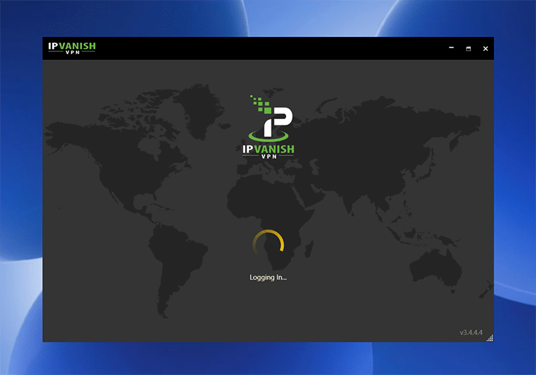The height and width of the screenshot is (375, 536).
Task: Click the green pixel squares above the P emblem
Action: (x=259, y=104)
